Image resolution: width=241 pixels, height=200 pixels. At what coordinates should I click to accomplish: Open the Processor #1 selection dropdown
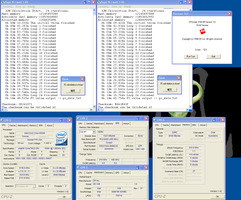pyautogui.click(x=34, y=186)
